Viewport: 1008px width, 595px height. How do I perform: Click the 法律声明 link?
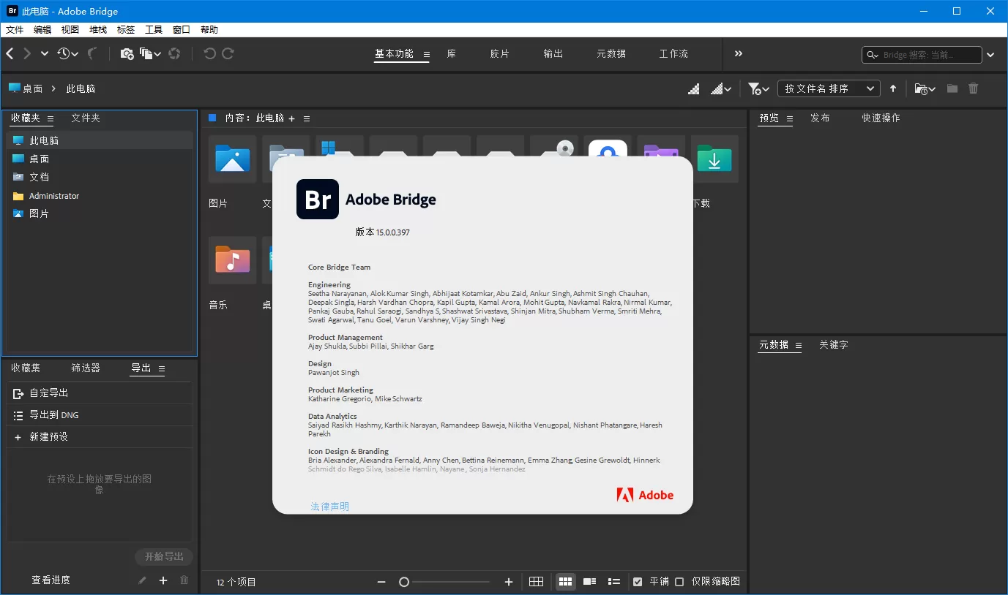[x=329, y=506]
